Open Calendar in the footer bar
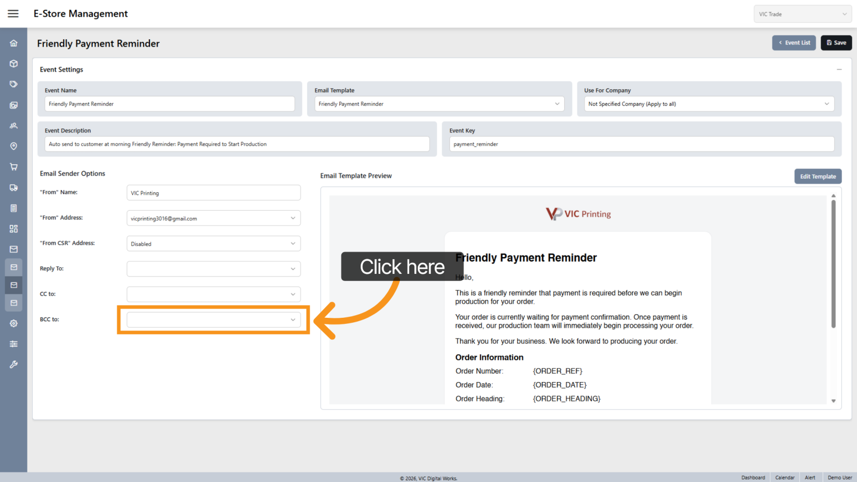Viewport: 857px width, 482px height. [785, 477]
